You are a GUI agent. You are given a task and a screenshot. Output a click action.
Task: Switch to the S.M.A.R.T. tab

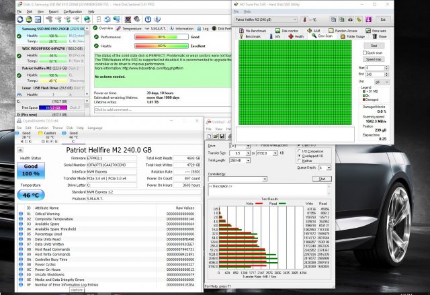tap(159, 29)
